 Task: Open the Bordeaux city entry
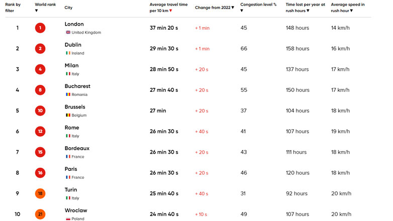[x=77, y=149]
